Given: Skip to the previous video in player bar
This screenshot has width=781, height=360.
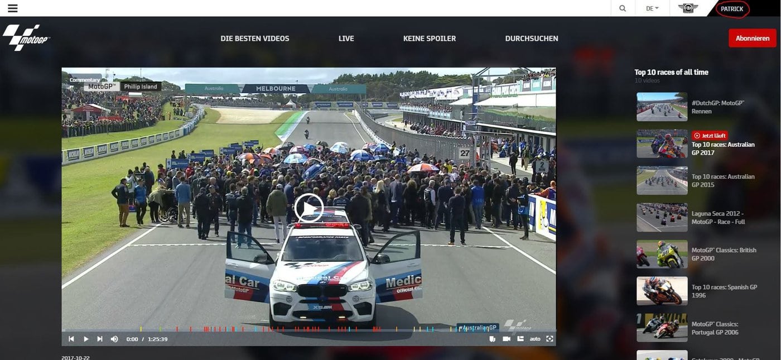Looking at the screenshot, I should 71,339.
